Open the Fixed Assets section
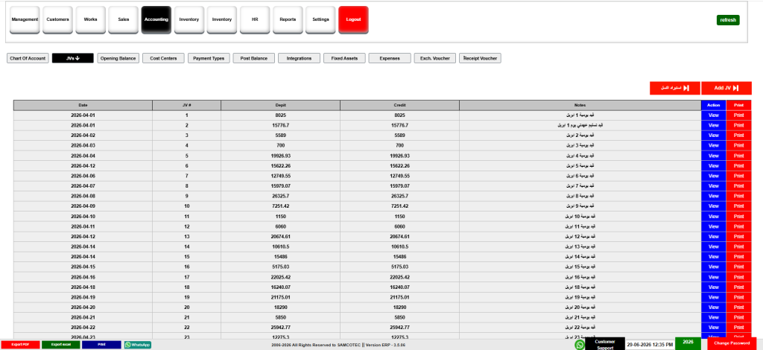The height and width of the screenshot is (350, 763). 344,58
